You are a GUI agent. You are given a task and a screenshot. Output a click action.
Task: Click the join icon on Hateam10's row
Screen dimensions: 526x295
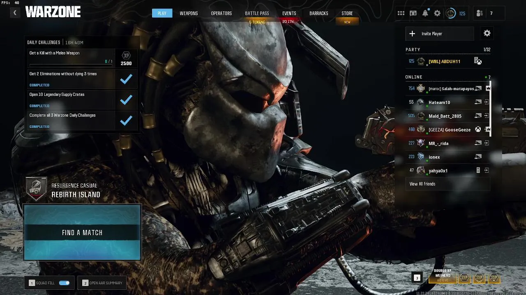click(x=487, y=102)
